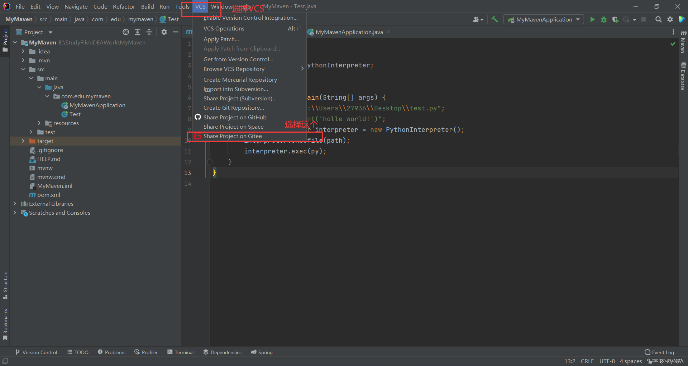This screenshot has width=688, height=366.
Task: Select Create Git Repository menu item
Action: 249,108
